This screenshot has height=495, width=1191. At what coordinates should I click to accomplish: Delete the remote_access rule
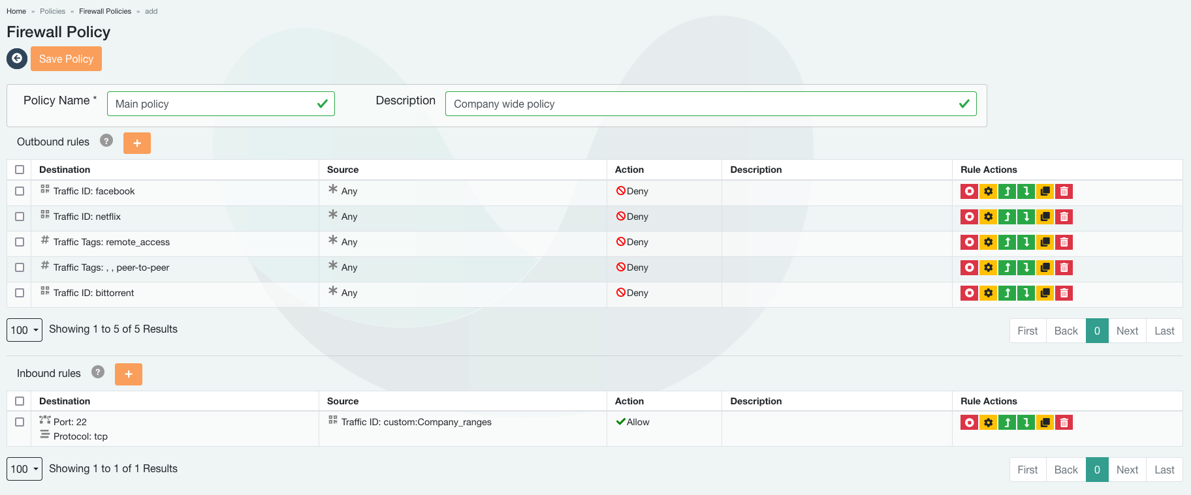click(x=1064, y=242)
